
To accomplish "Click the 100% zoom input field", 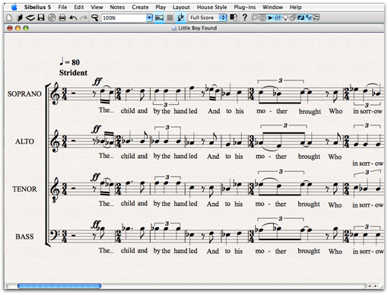I will (124, 17).
